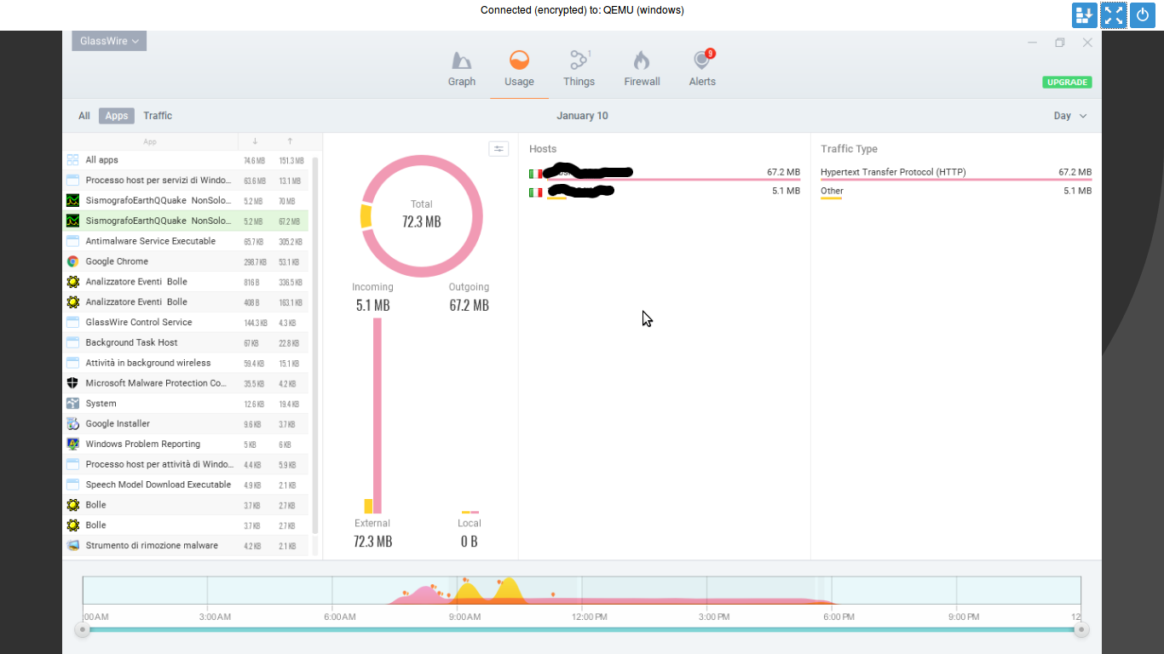
Task: Click the January 10 date label
Action: click(x=582, y=116)
